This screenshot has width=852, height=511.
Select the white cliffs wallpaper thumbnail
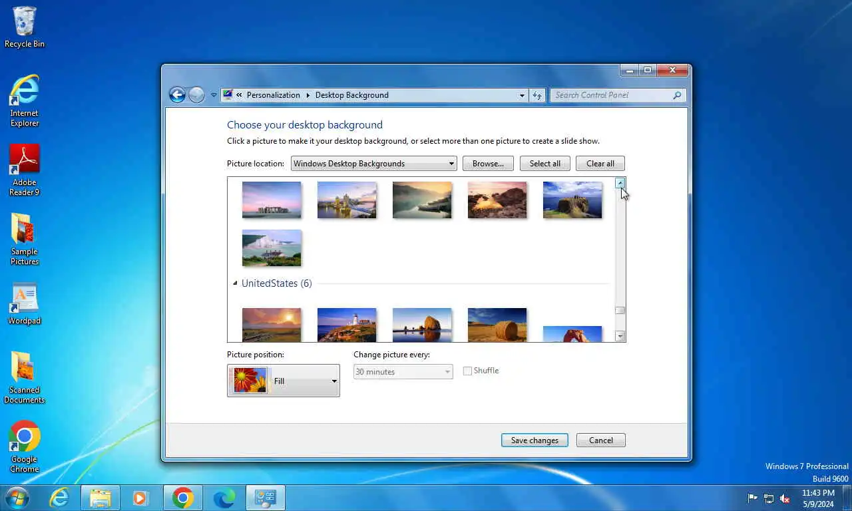272,248
